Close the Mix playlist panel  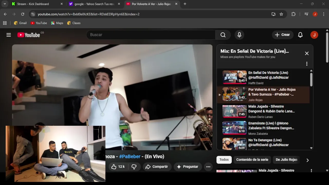coord(307,53)
